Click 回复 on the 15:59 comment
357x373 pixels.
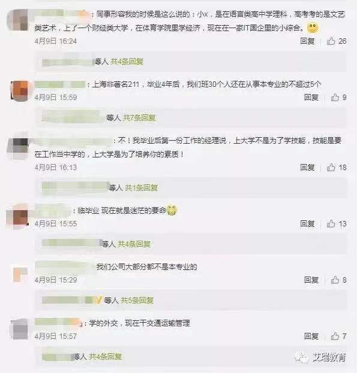pyautogui.click(x=311, y=98)
